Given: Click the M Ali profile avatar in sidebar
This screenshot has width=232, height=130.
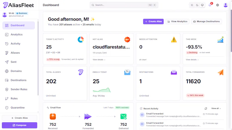Looking at the screenshot, I should coord(5,15).
